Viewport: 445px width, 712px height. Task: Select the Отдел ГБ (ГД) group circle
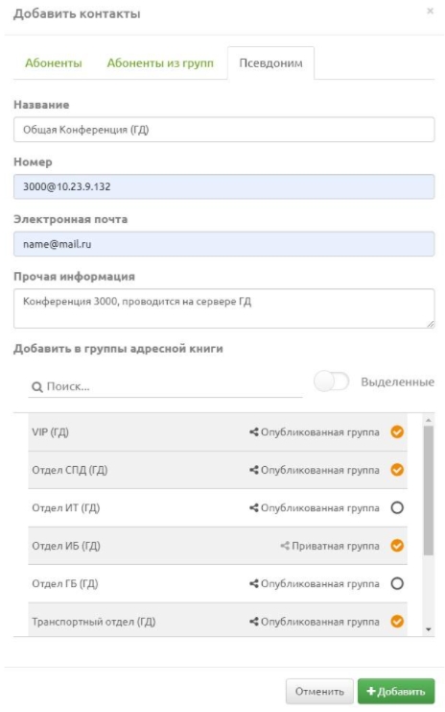click(x=397, y=583)
